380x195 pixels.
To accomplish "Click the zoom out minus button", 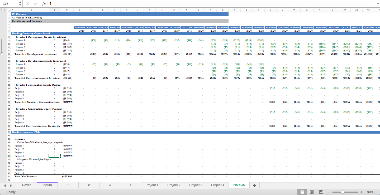I will click(329, 192).
